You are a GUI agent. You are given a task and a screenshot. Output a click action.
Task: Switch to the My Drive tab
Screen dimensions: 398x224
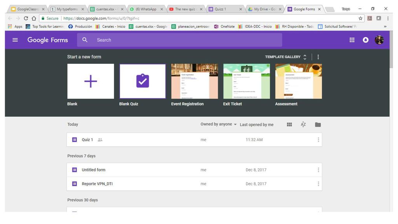click(264, 9)
